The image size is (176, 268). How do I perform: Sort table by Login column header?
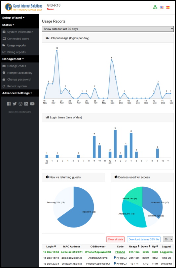pos(51,246)
